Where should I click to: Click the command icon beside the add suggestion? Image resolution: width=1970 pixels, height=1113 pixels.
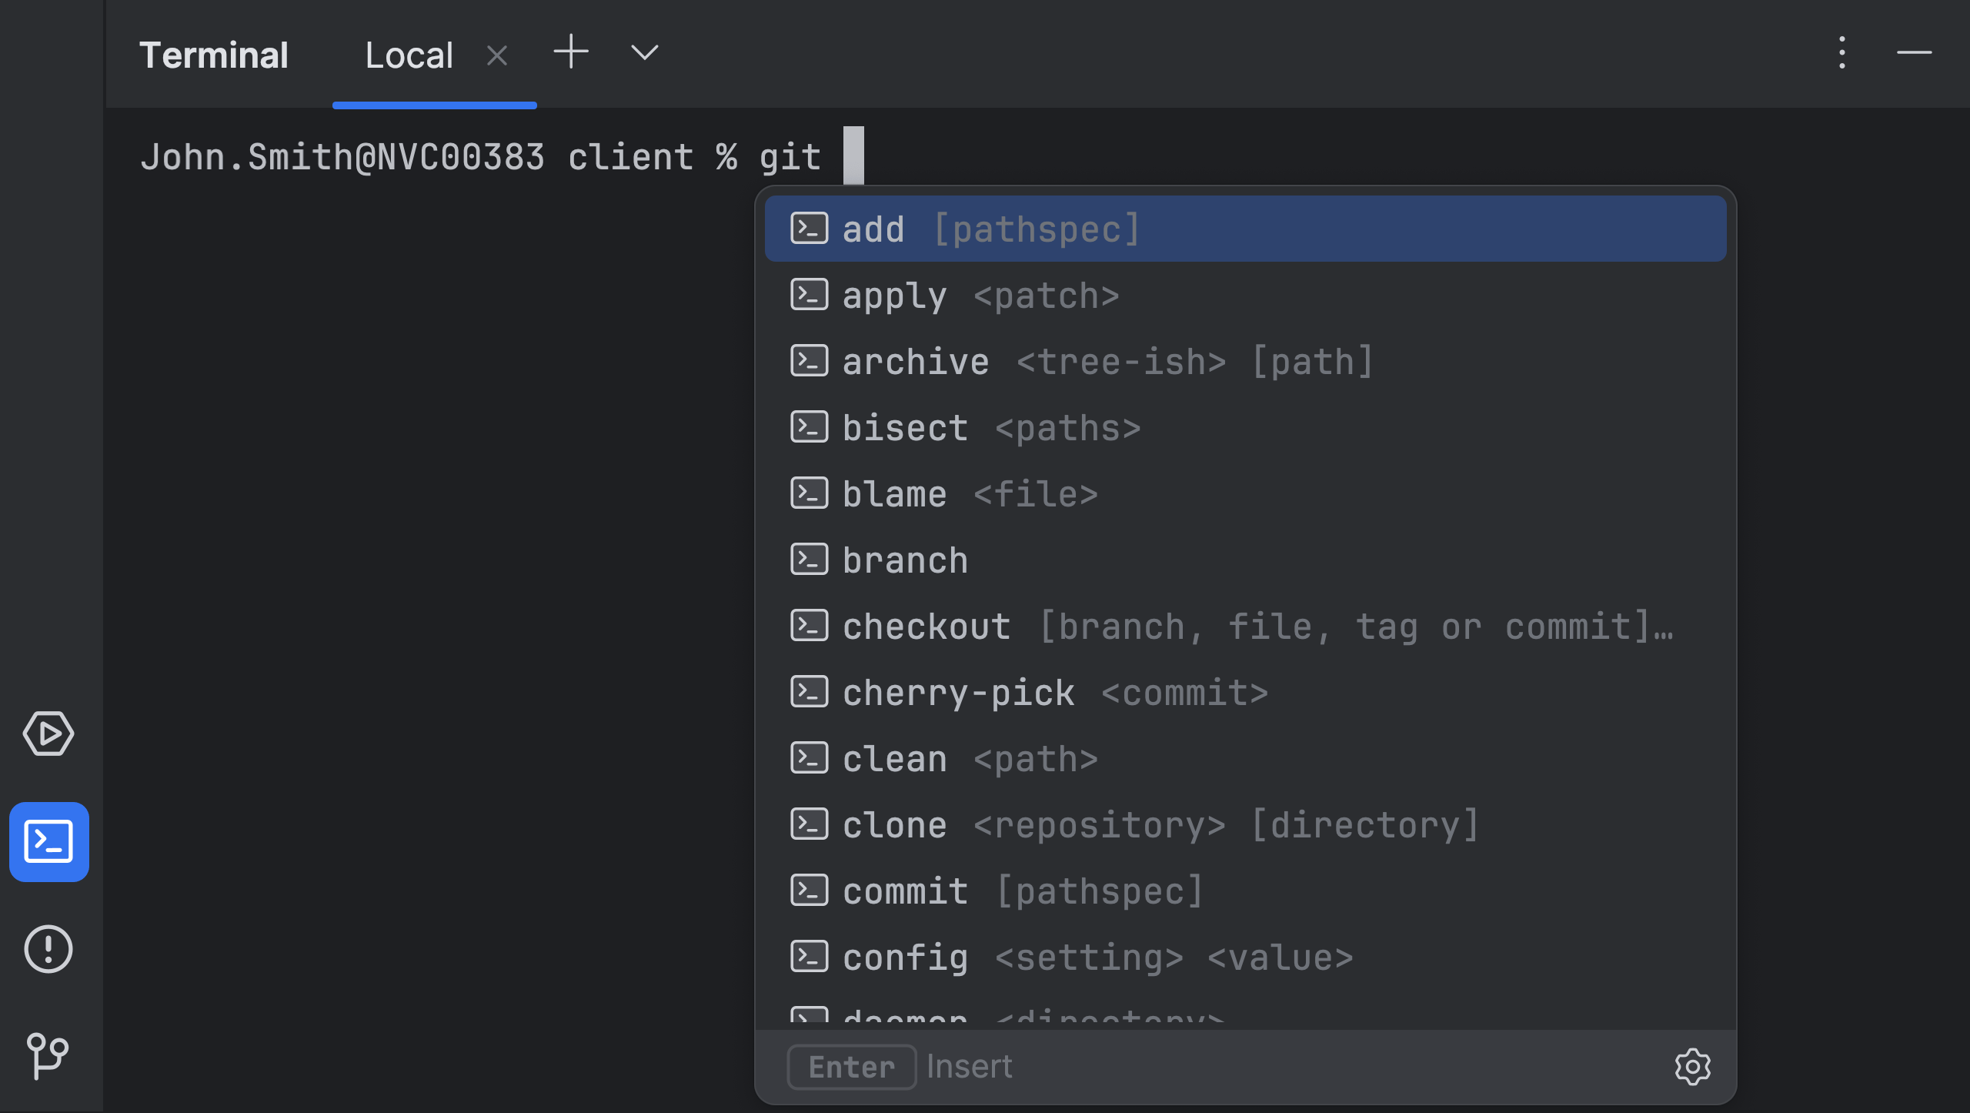809,228
